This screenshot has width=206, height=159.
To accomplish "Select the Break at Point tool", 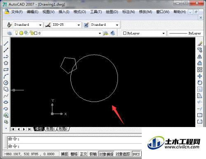I will pyautogui.click(x=200, y=115).
